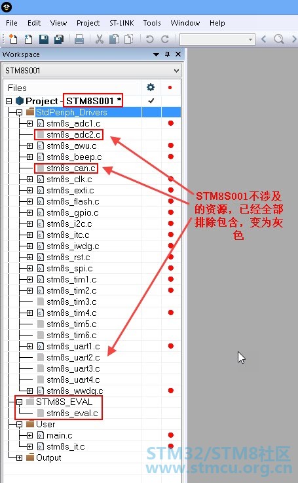Click the Save All toolbar icon
298x483 pixels.
[59, 39]
